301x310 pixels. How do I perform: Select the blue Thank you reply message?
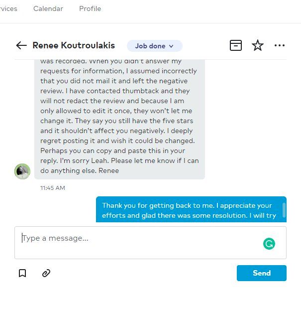click(x=191, y=209)
